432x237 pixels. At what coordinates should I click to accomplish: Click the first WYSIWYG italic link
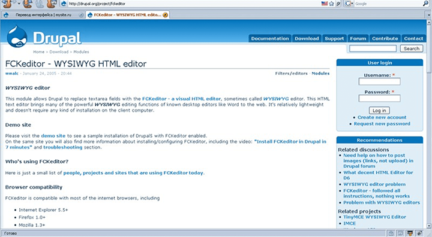pos(276,99)
